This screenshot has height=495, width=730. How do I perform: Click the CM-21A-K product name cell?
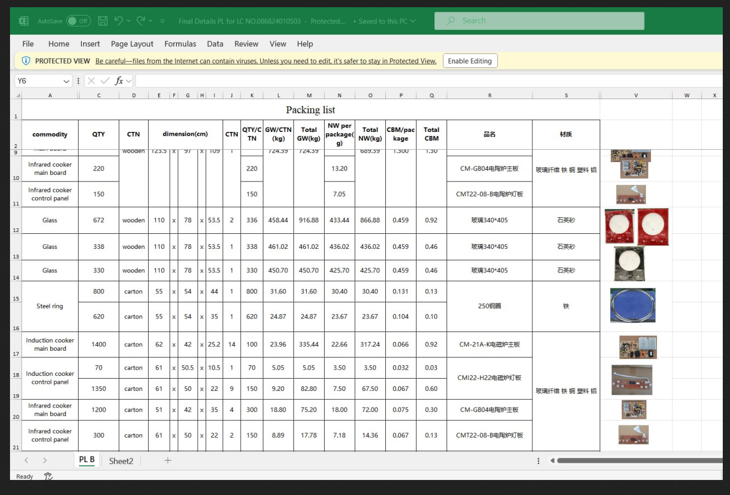489,345
